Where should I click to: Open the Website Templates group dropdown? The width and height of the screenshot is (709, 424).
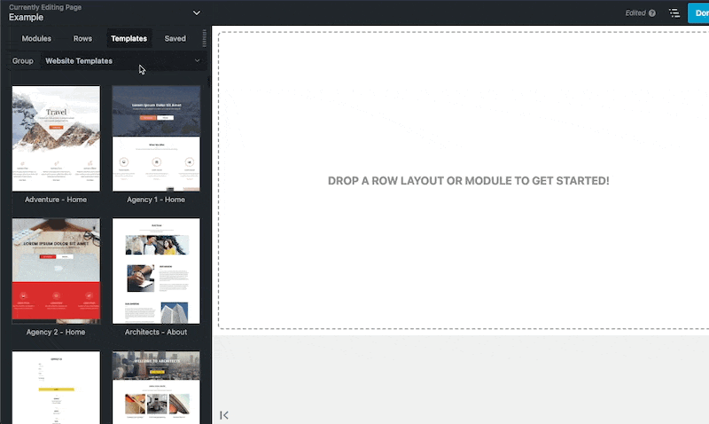123,60
